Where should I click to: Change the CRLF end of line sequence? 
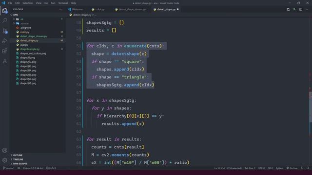click(x=270, y=168)
